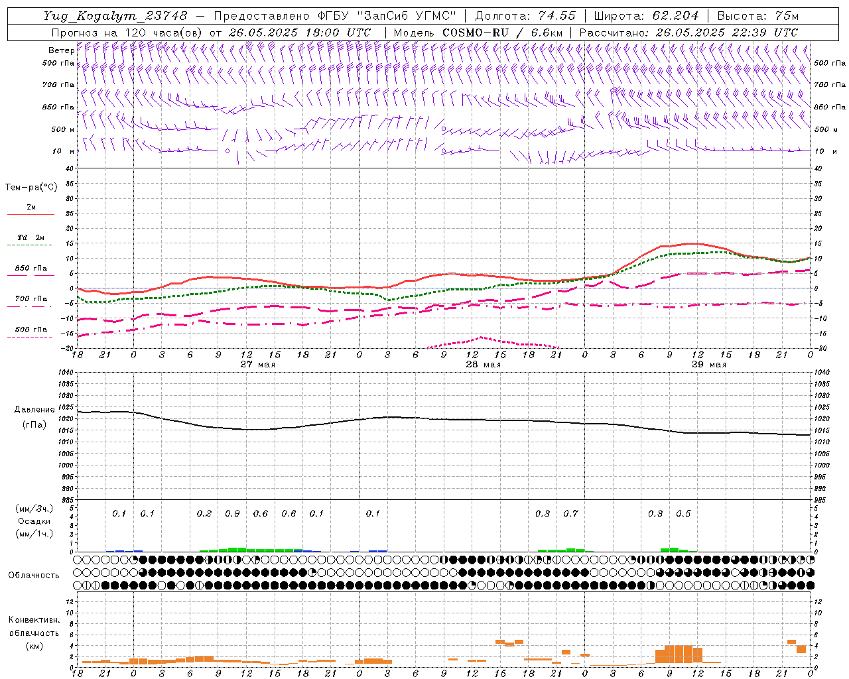This screenshot has width=849, height=679.
Task: Click the Тем-ра(°C) axis label
Action: pos(31,188)
